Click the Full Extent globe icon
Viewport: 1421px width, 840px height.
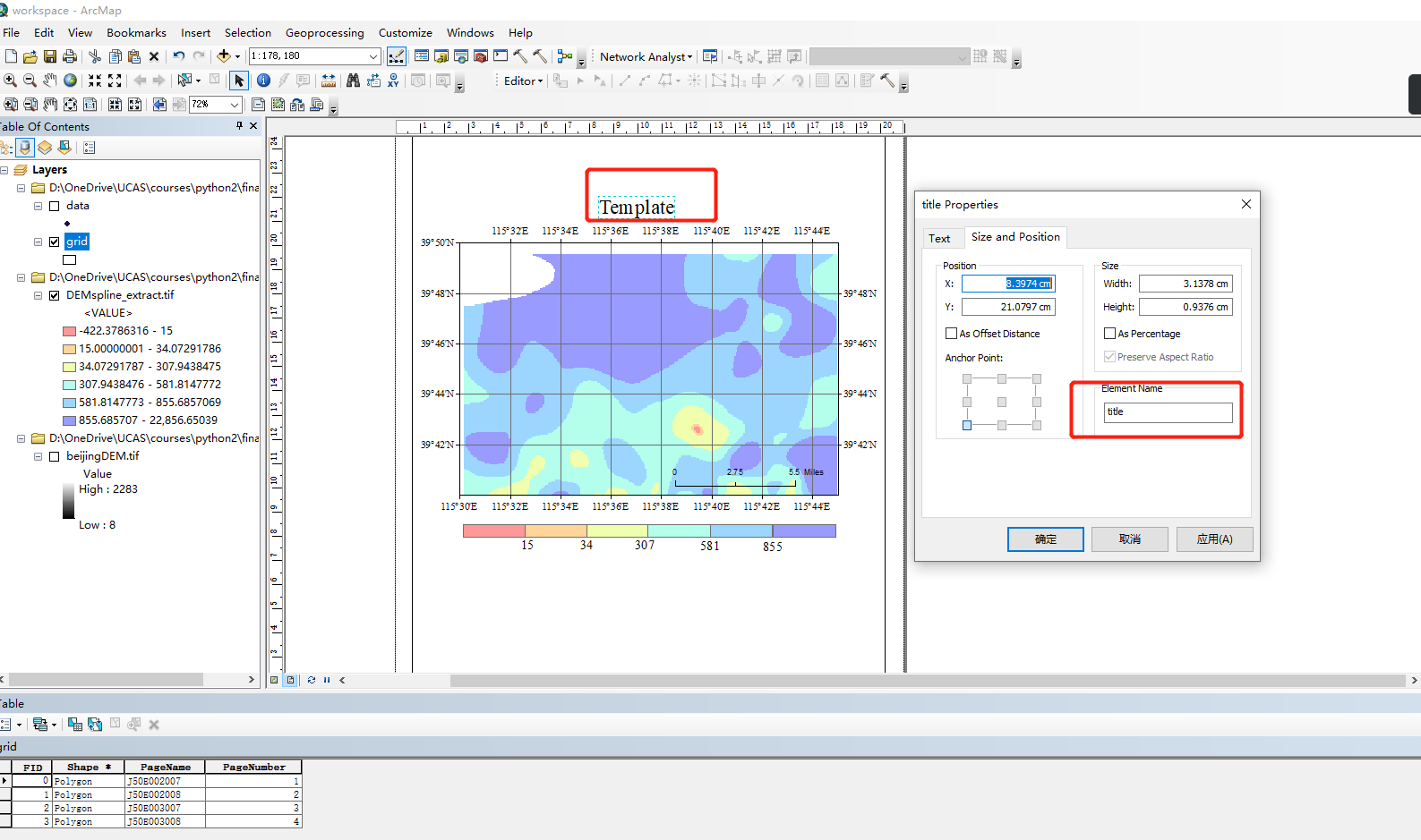[70, 81]
